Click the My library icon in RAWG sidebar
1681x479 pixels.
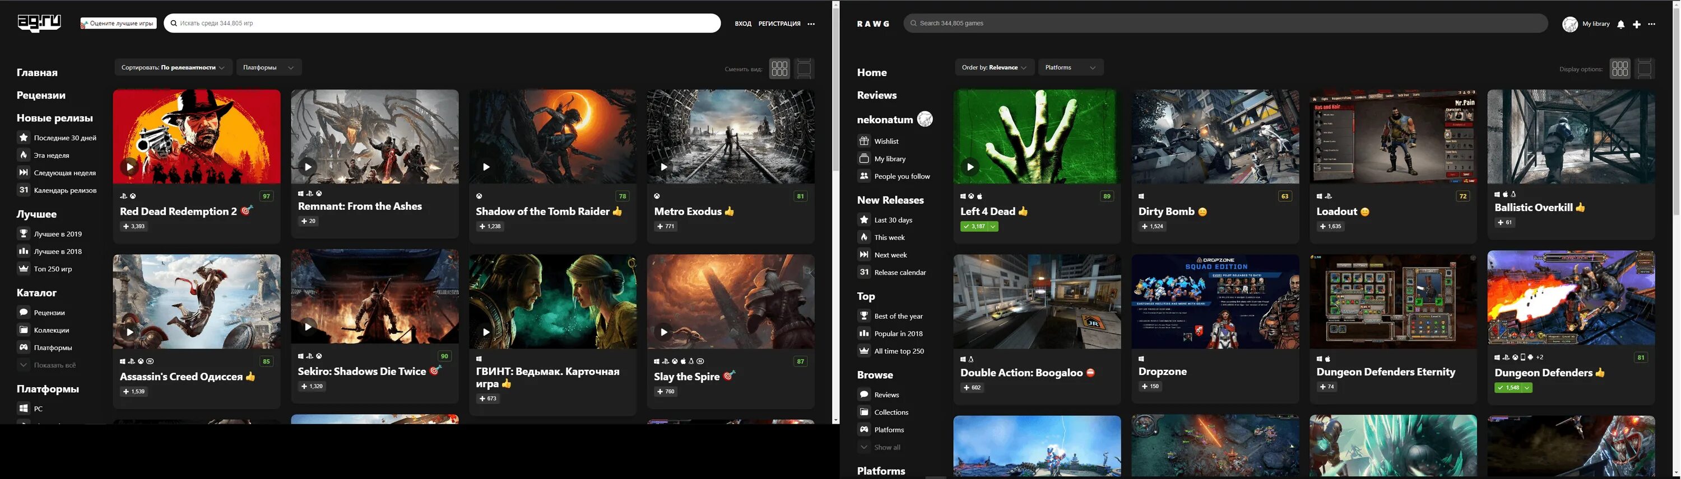pos(864,158)
